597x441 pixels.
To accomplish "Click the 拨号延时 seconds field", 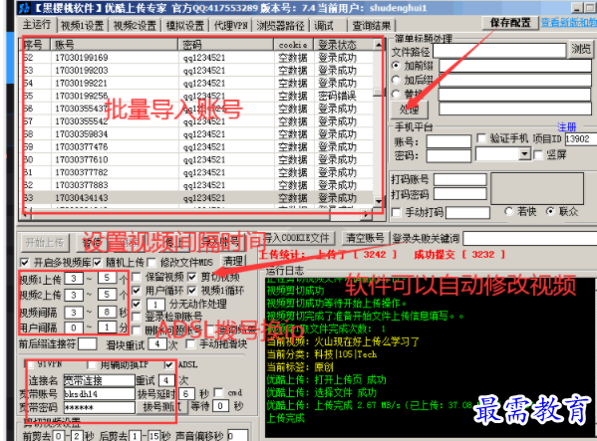I will pos(186,393).
